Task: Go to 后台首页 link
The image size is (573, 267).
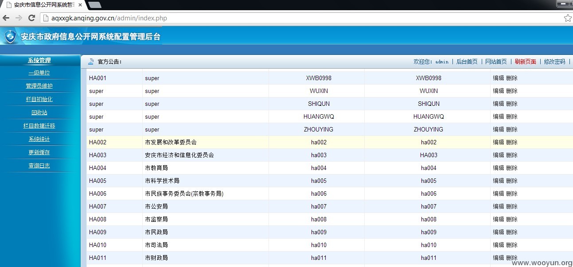Action: click(x=467, y=62)
